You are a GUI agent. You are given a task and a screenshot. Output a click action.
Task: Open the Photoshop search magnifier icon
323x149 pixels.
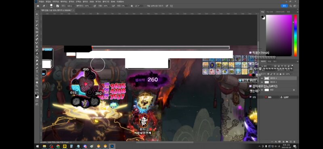291,6
